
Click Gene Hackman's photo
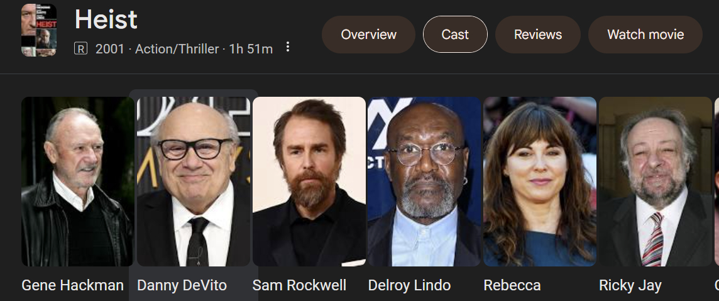(x=77, y=182)
